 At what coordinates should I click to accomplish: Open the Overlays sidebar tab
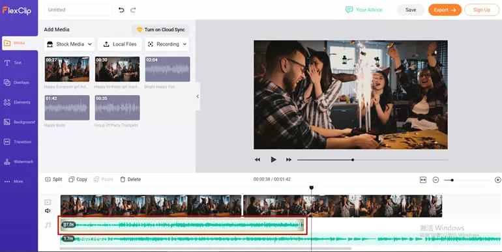[x=16, y=83]
